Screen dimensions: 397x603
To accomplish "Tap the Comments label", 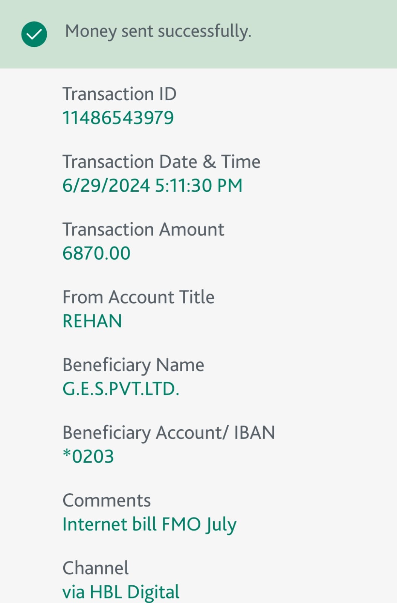I will (107, 500).
